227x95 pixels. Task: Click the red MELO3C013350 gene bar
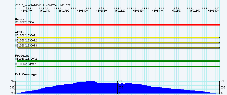[x=117, y=25]
